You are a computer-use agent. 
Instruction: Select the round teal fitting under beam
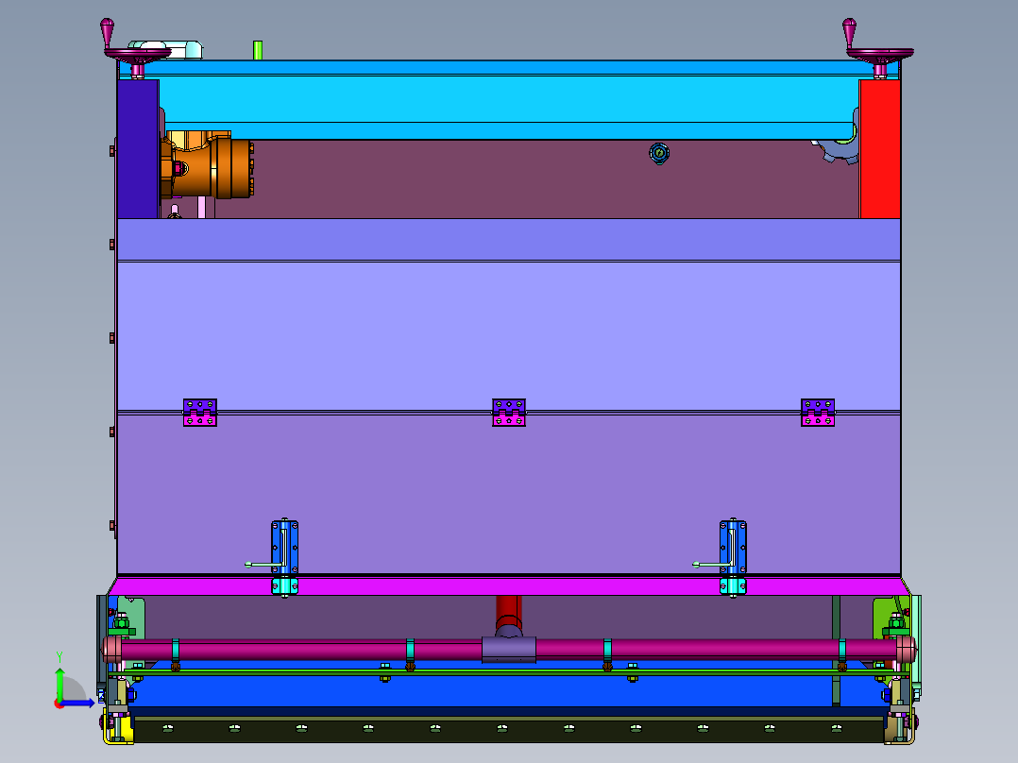(x=659, y=153)
